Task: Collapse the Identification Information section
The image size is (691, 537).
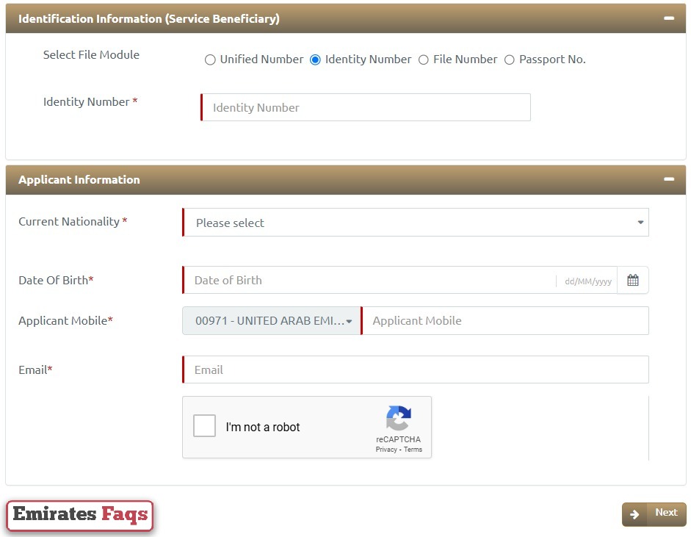Action: point(669,18)
